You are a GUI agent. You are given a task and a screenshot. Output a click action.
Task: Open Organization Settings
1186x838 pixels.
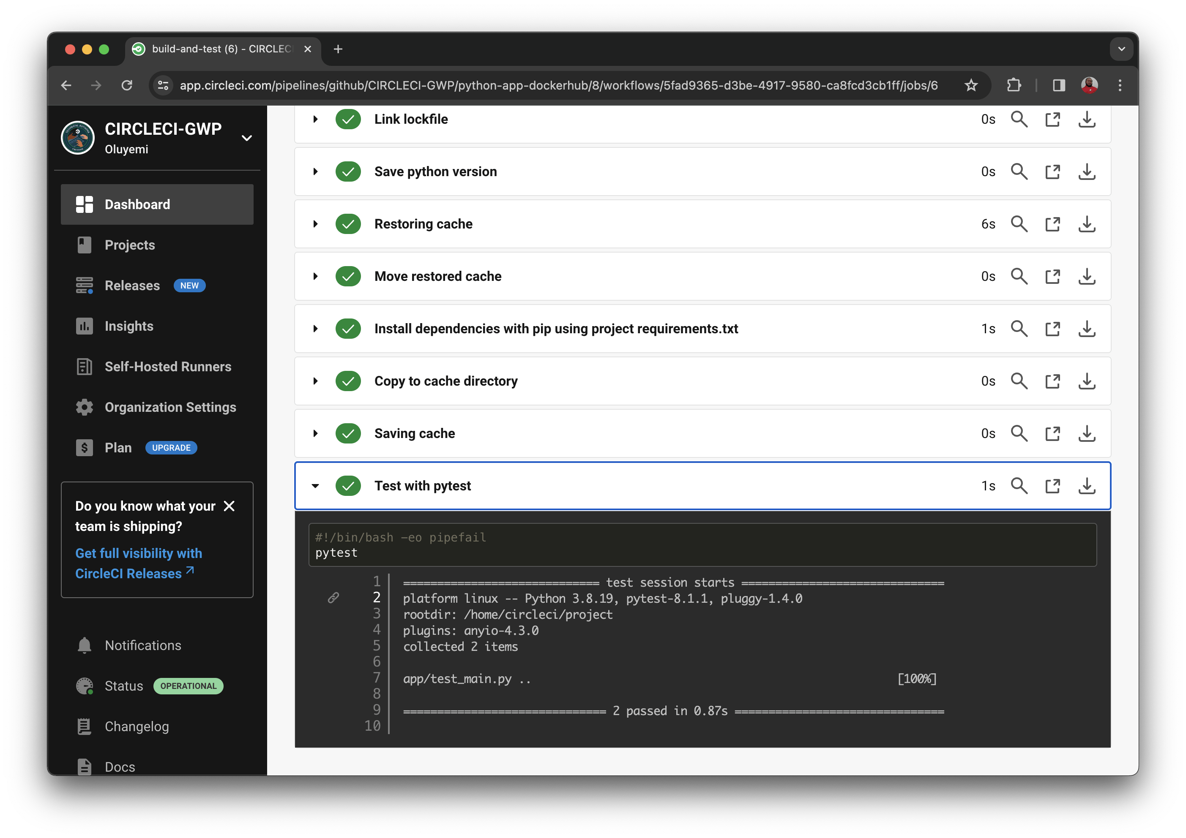pyautogui.click(x=170, y=407)
